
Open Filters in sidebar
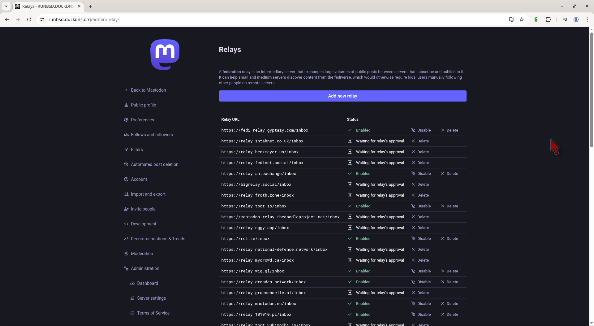(133, 150)
